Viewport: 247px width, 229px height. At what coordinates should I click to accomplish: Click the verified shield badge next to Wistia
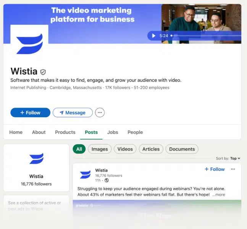tap(43, 72)
